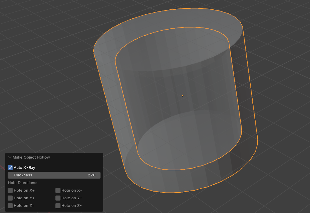Enable Hole on Y+
This screenshot has width=310, height=213.
coord(10,198)
